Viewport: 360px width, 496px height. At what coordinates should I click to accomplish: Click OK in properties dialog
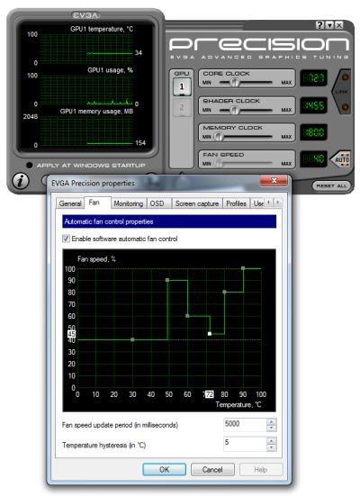(x=164, y=469)
